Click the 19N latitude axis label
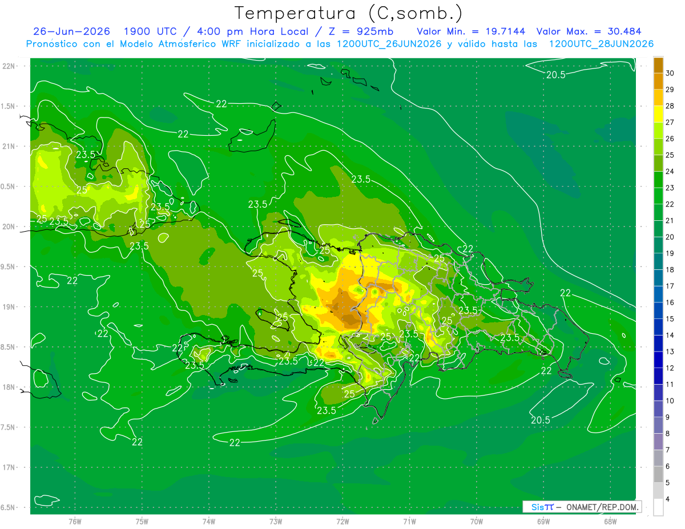685x529 pixels. point(10,307)
